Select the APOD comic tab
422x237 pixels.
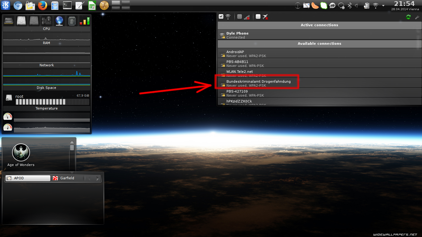(x=28, y=178)
